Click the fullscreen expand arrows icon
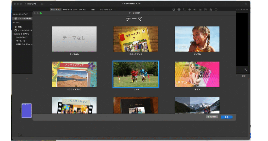Image resolution: width=268 pixels, height=141 pixels. [246, 70]
